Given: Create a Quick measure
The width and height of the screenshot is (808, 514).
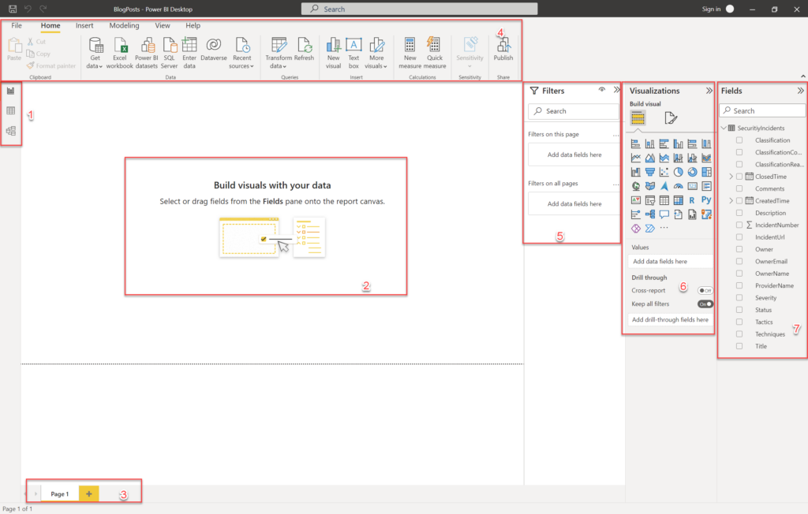Looking at the screenshot, I should tap(435, 53).
